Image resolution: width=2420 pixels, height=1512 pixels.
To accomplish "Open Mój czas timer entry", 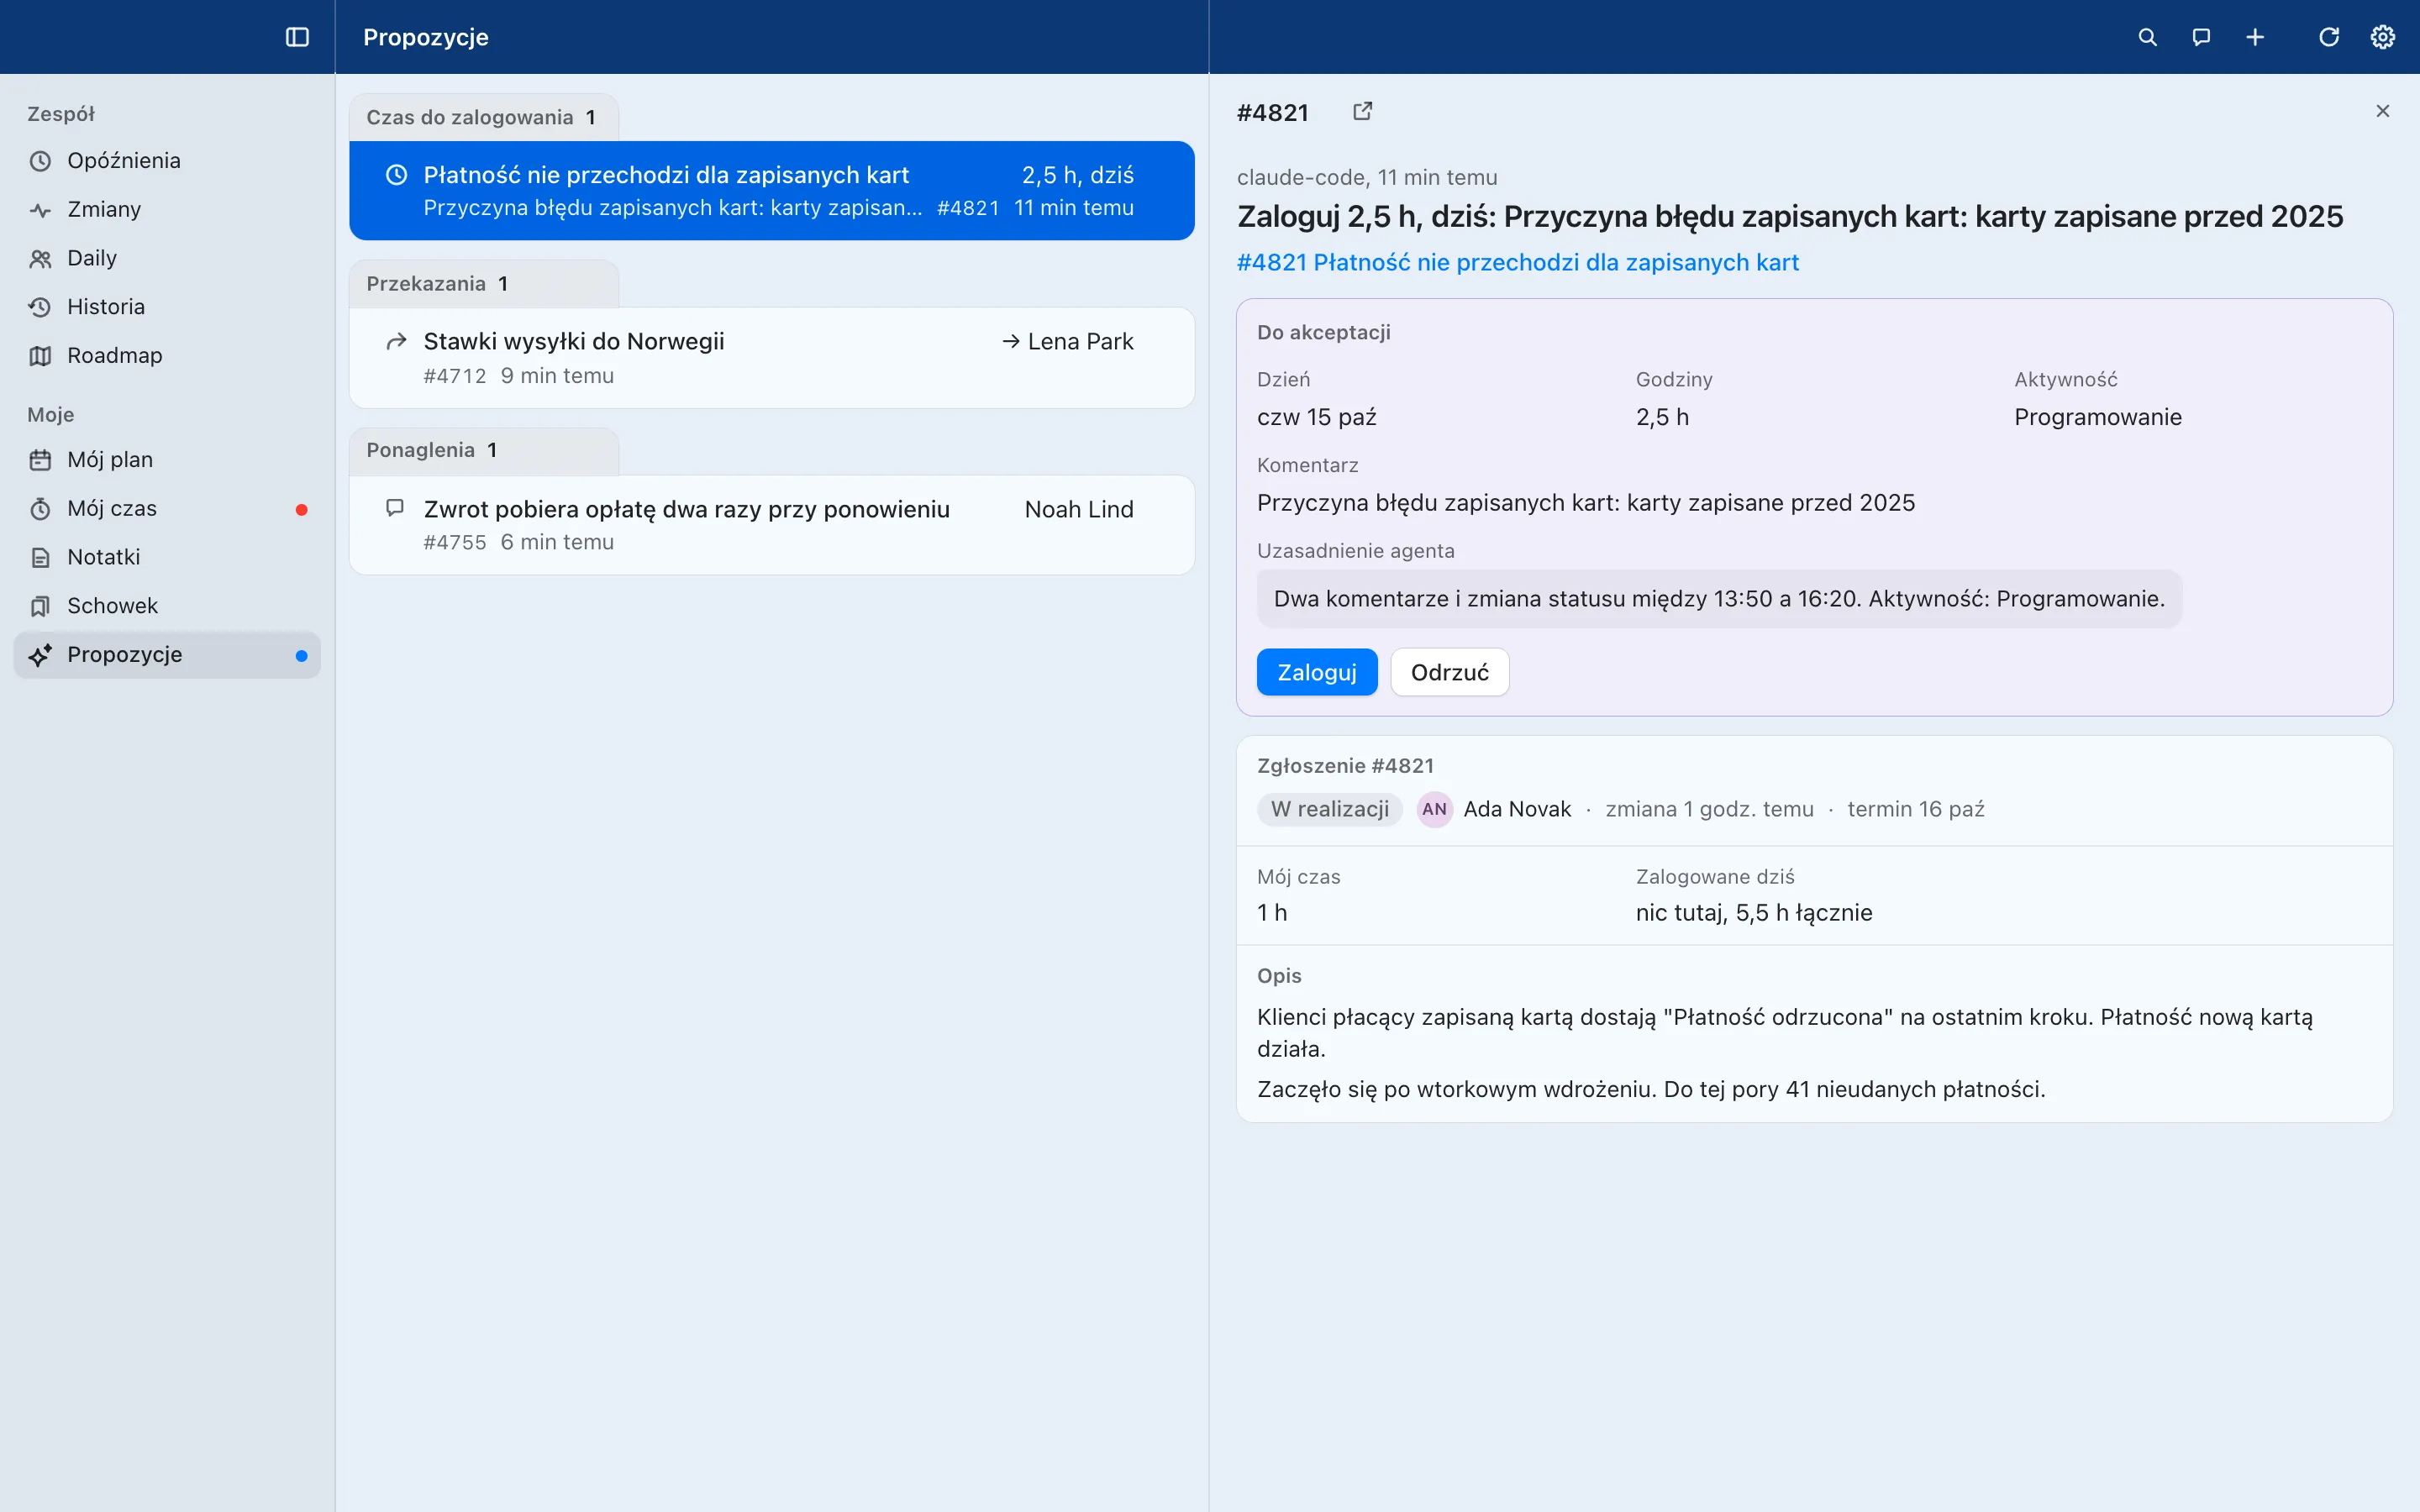I will (x=167, y=509).
